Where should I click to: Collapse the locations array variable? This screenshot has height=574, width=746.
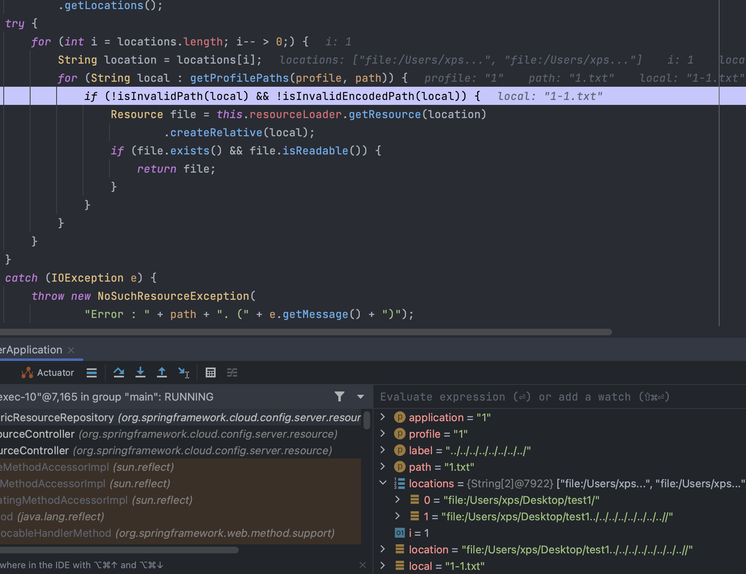(383, 483)
